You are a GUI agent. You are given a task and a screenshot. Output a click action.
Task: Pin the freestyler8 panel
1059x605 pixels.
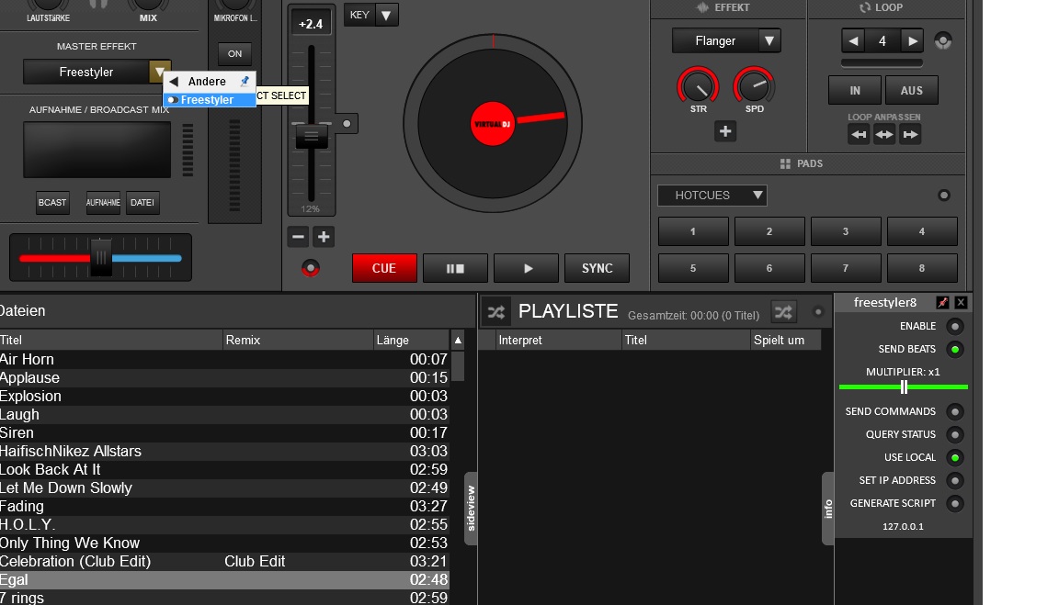942,302
